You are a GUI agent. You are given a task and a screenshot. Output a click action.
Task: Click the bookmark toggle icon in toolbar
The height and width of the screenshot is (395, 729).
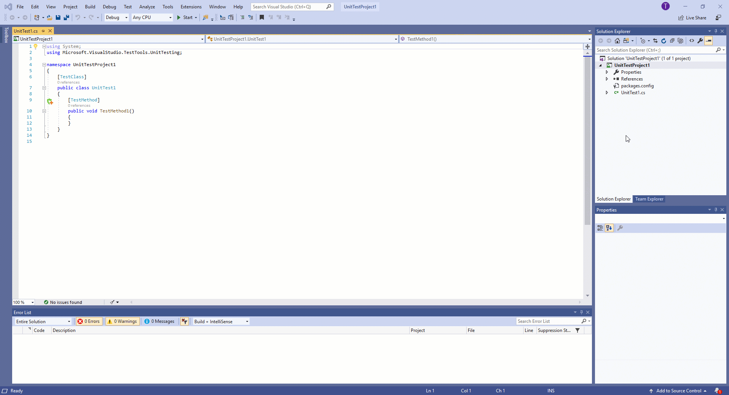pyautogui.click(x=262, y=17)
